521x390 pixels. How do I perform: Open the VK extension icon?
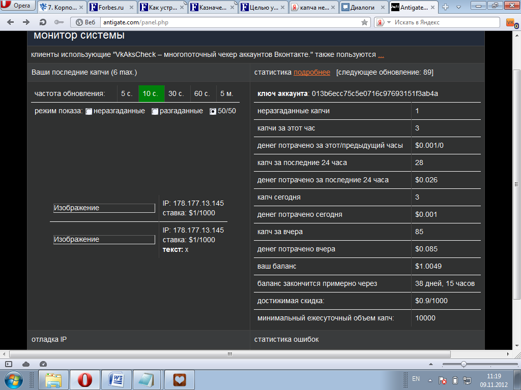[x=511, y=23]
